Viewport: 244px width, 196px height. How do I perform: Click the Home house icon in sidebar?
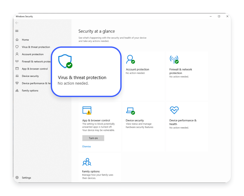click(17, 40)
